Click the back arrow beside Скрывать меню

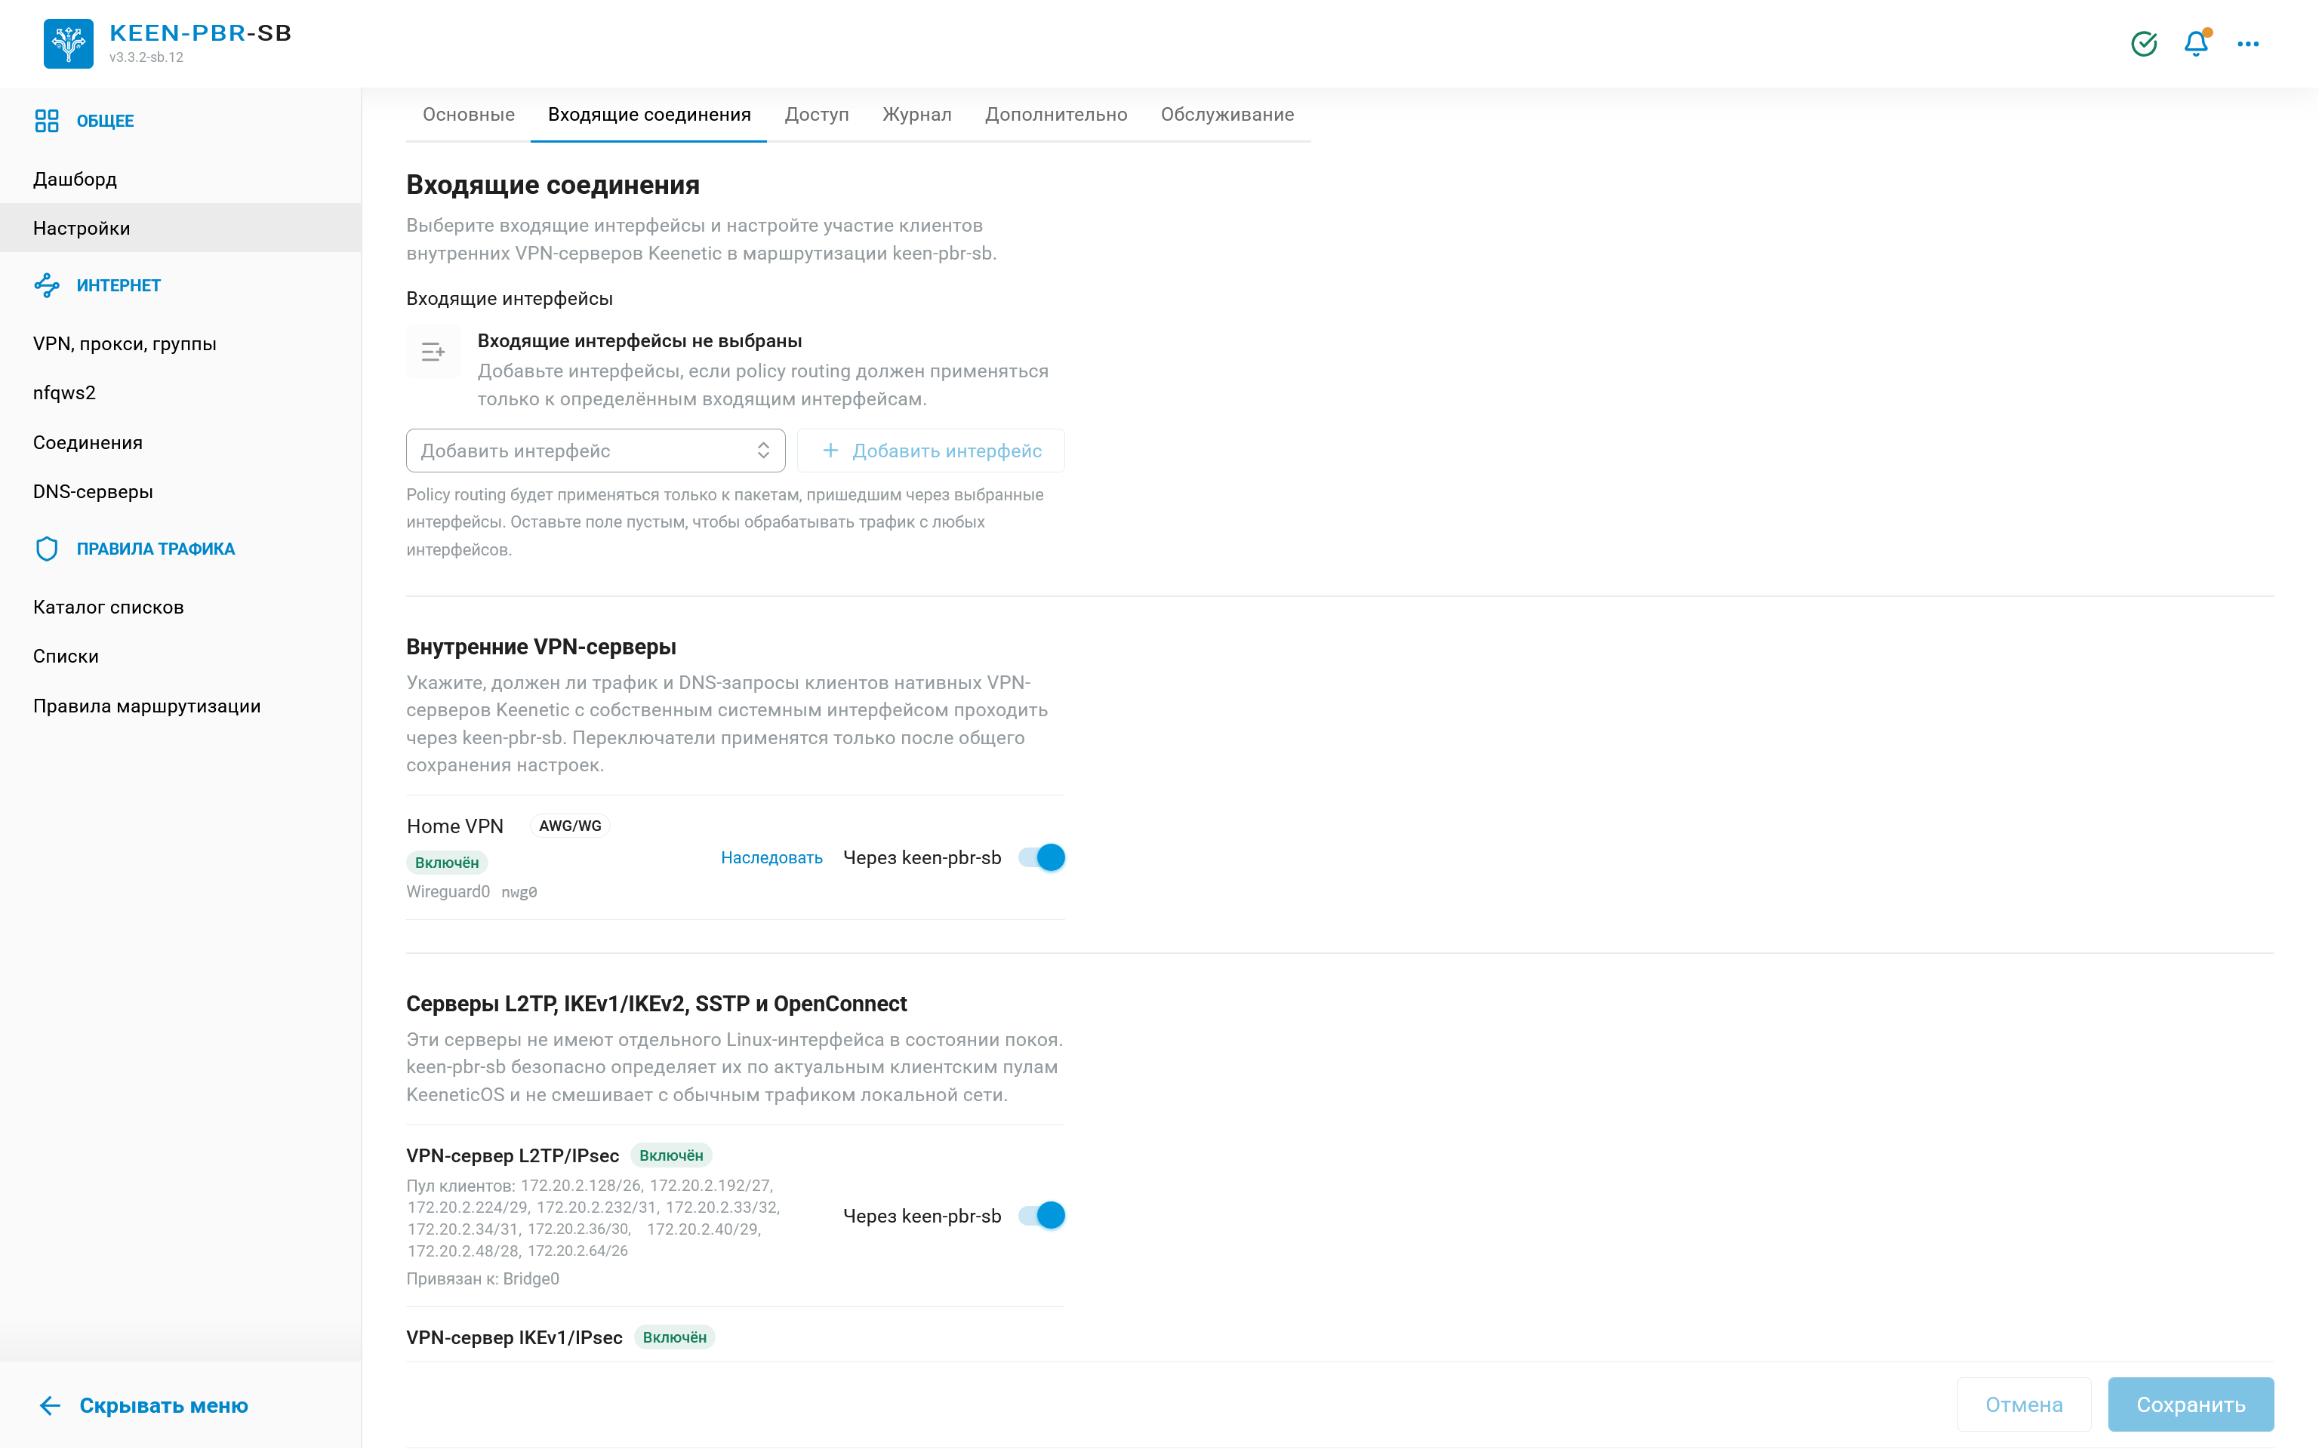pos(50,1405)
